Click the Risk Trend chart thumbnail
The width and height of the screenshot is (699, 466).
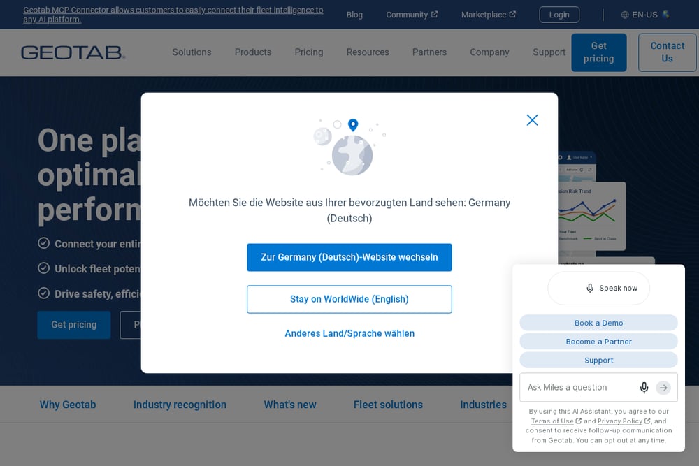pyautogui.click(x=591, y=216)
